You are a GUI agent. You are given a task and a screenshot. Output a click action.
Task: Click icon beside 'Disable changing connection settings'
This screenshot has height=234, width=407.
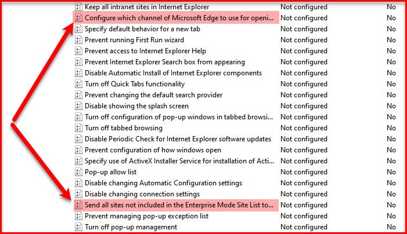[78, 194]
